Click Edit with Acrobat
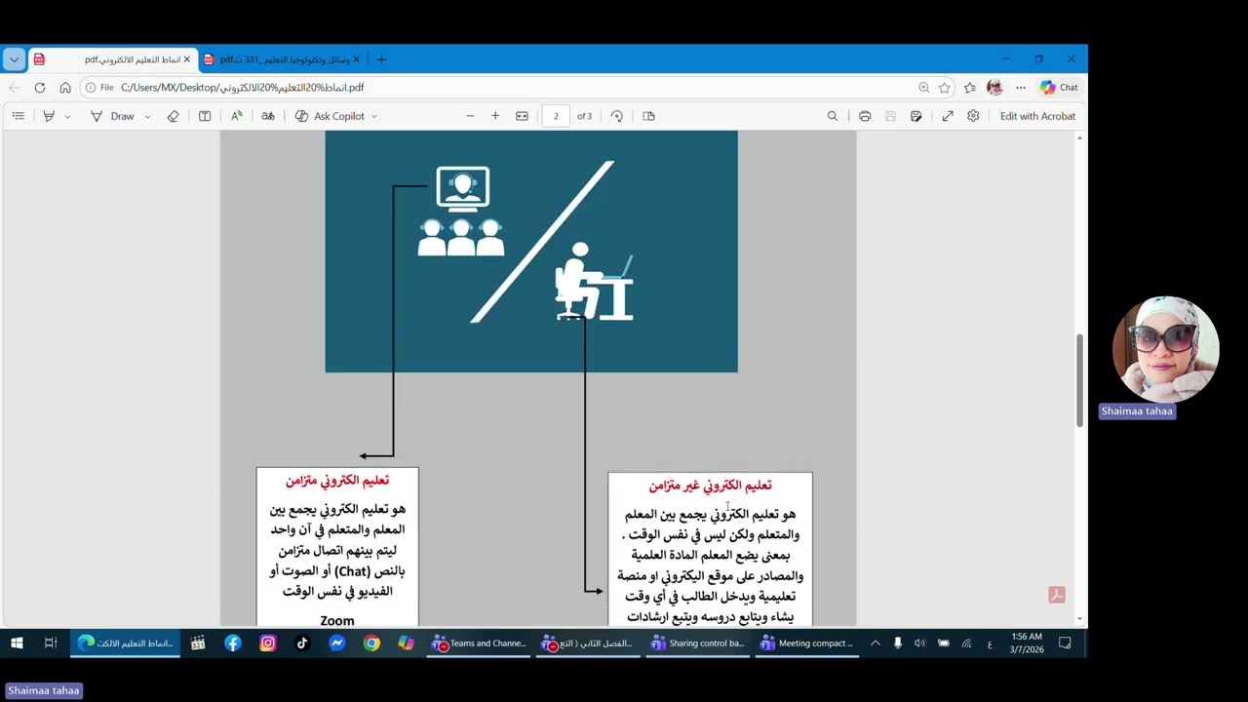 point(1037,116)
